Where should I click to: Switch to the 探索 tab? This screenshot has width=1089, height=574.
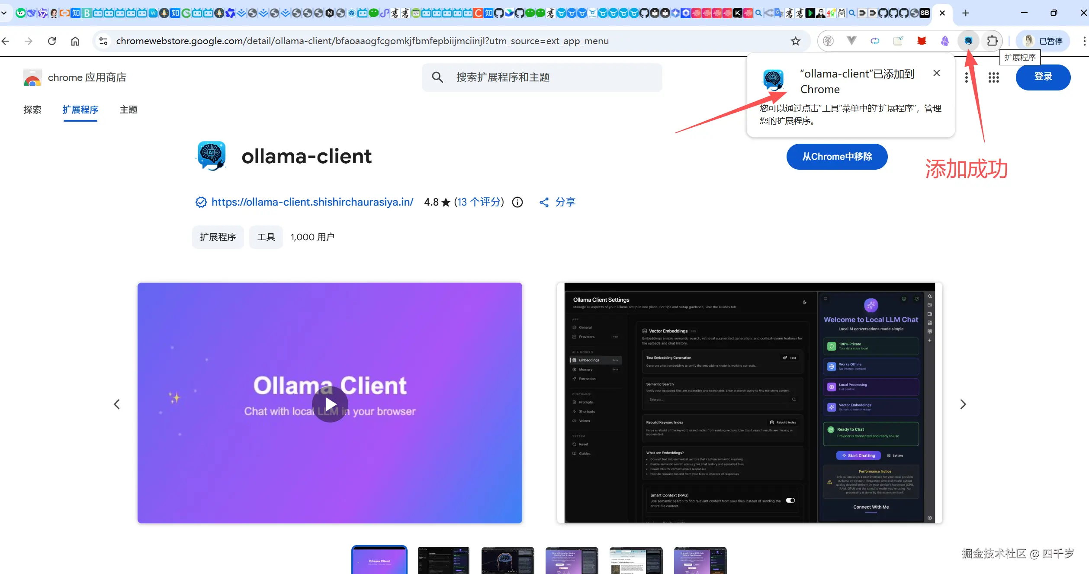32,110
